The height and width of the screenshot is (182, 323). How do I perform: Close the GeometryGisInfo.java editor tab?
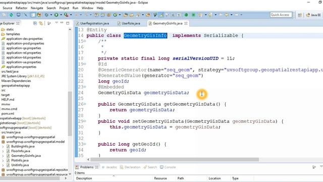tap(186, 23)
